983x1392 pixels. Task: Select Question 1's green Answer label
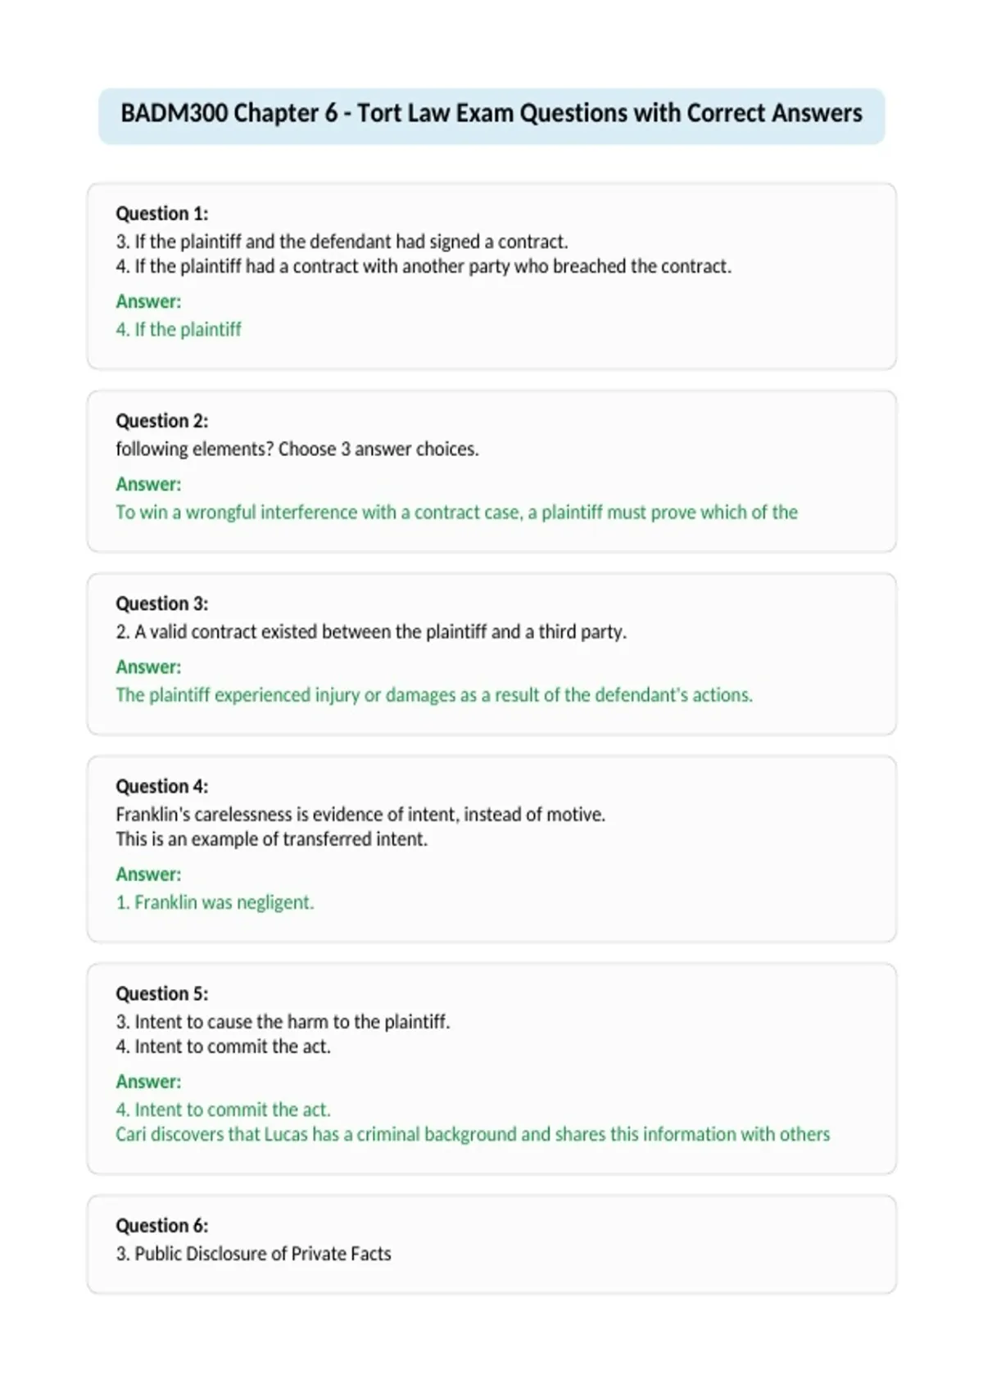(x=148, y=301)
